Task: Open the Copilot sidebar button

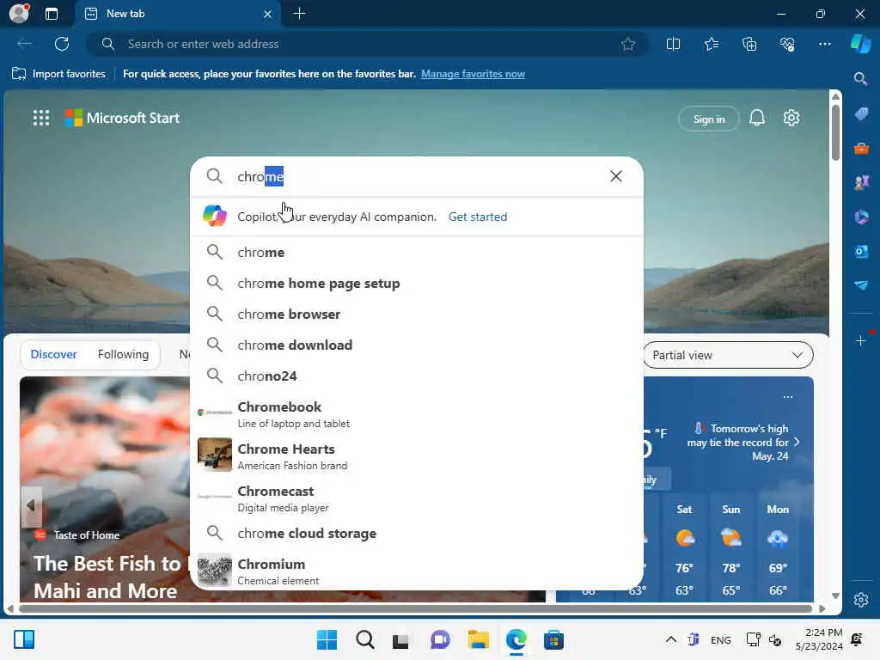Action: click(x=860, y=44)
